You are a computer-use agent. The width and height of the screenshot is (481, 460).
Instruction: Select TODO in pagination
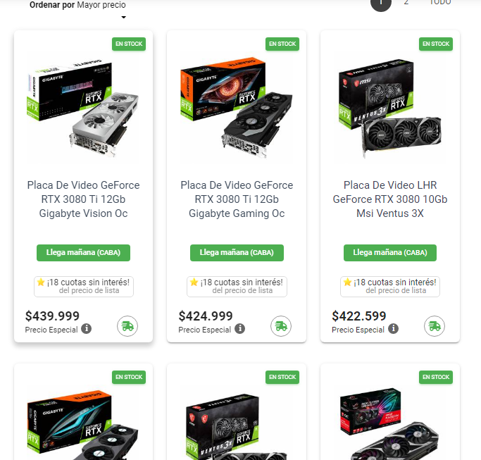coord(440,2)
